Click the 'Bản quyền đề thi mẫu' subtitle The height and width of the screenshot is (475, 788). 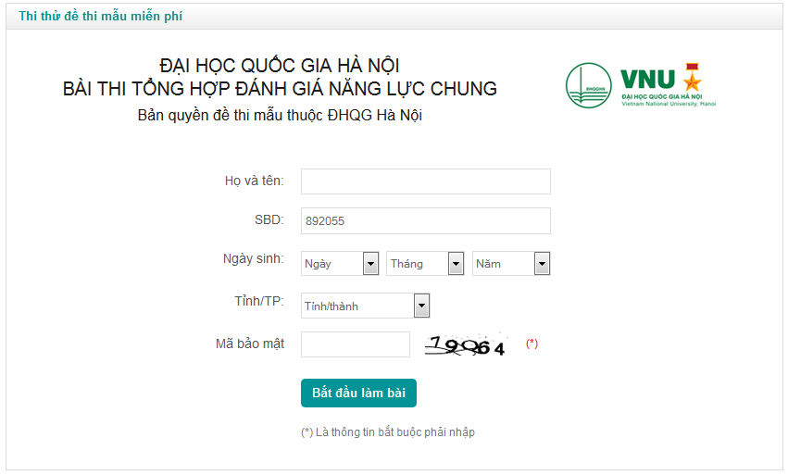(280, 116)
